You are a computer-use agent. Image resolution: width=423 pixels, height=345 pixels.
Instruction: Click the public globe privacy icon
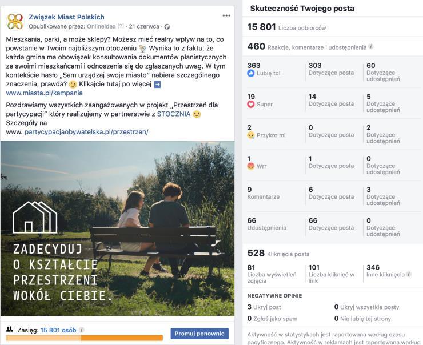click(x=167, y=27)
